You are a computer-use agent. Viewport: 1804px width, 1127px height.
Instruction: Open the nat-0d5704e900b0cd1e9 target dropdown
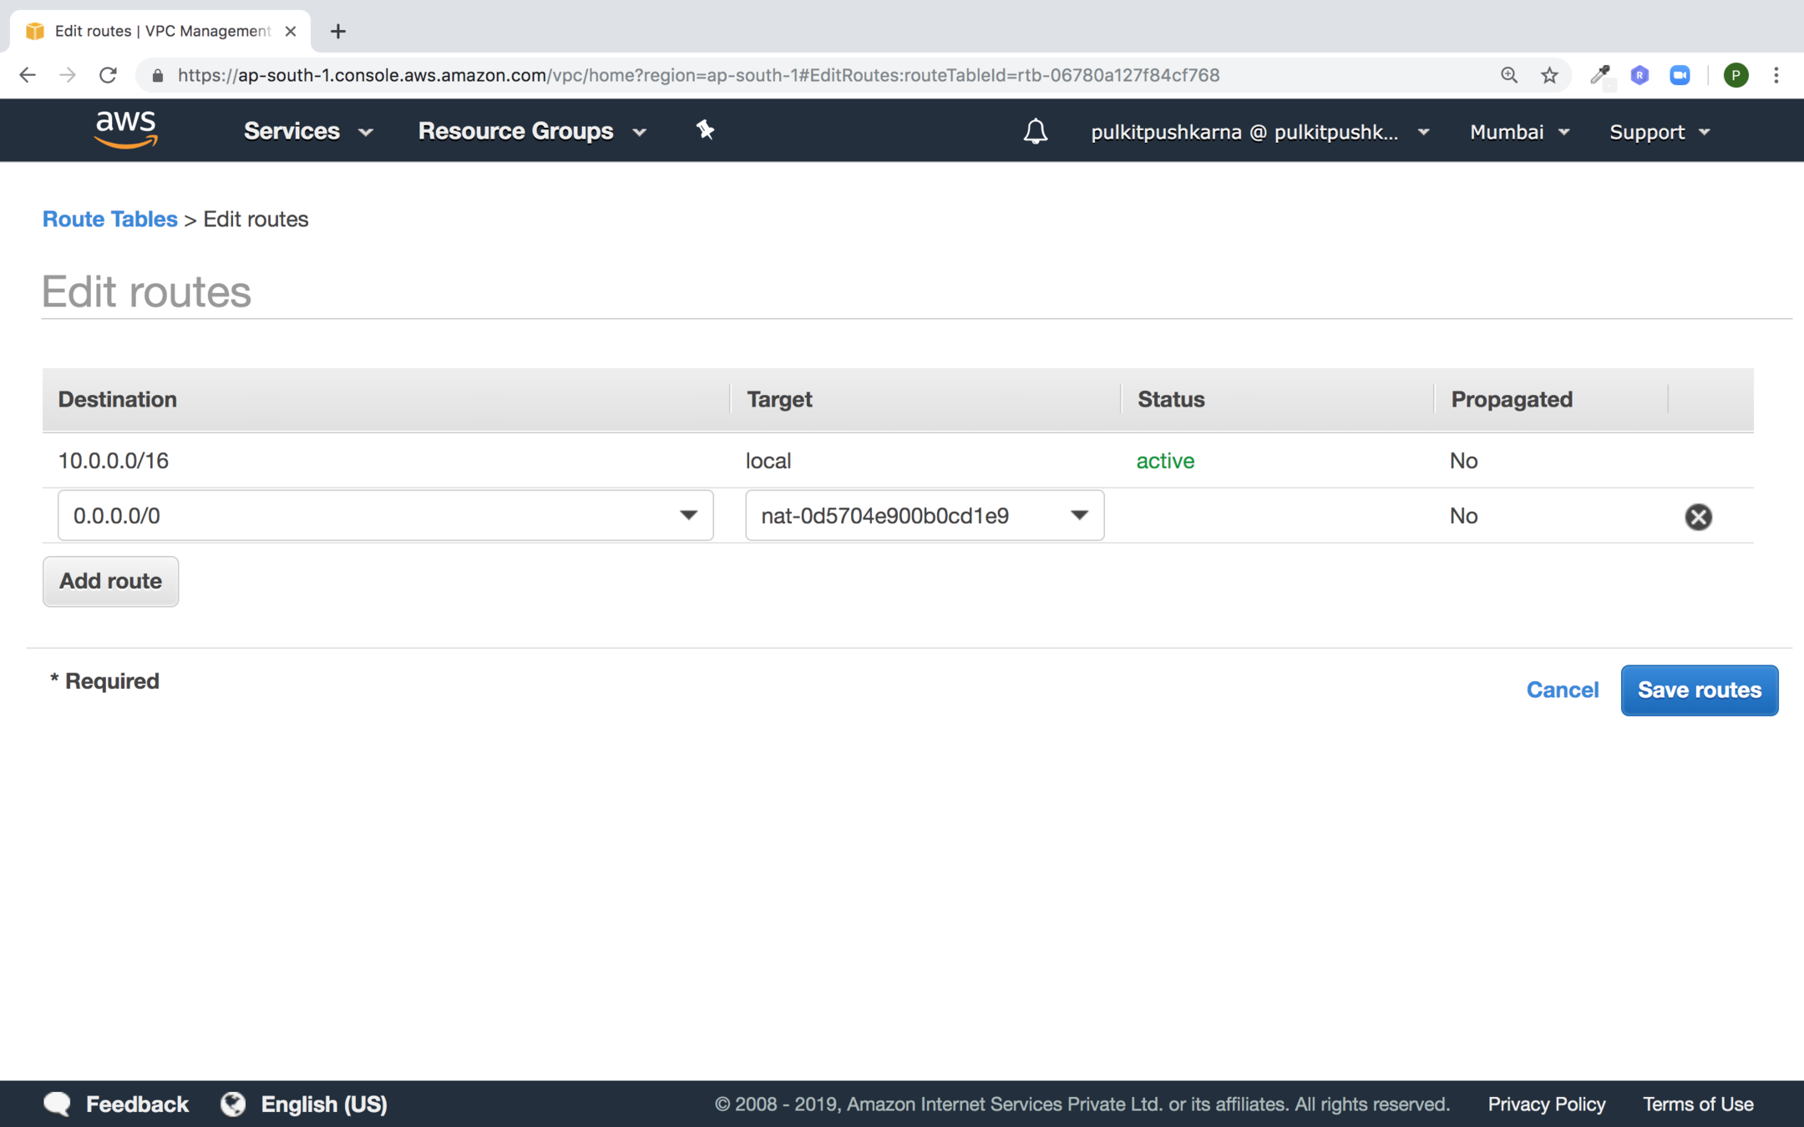coord(1078,516)
